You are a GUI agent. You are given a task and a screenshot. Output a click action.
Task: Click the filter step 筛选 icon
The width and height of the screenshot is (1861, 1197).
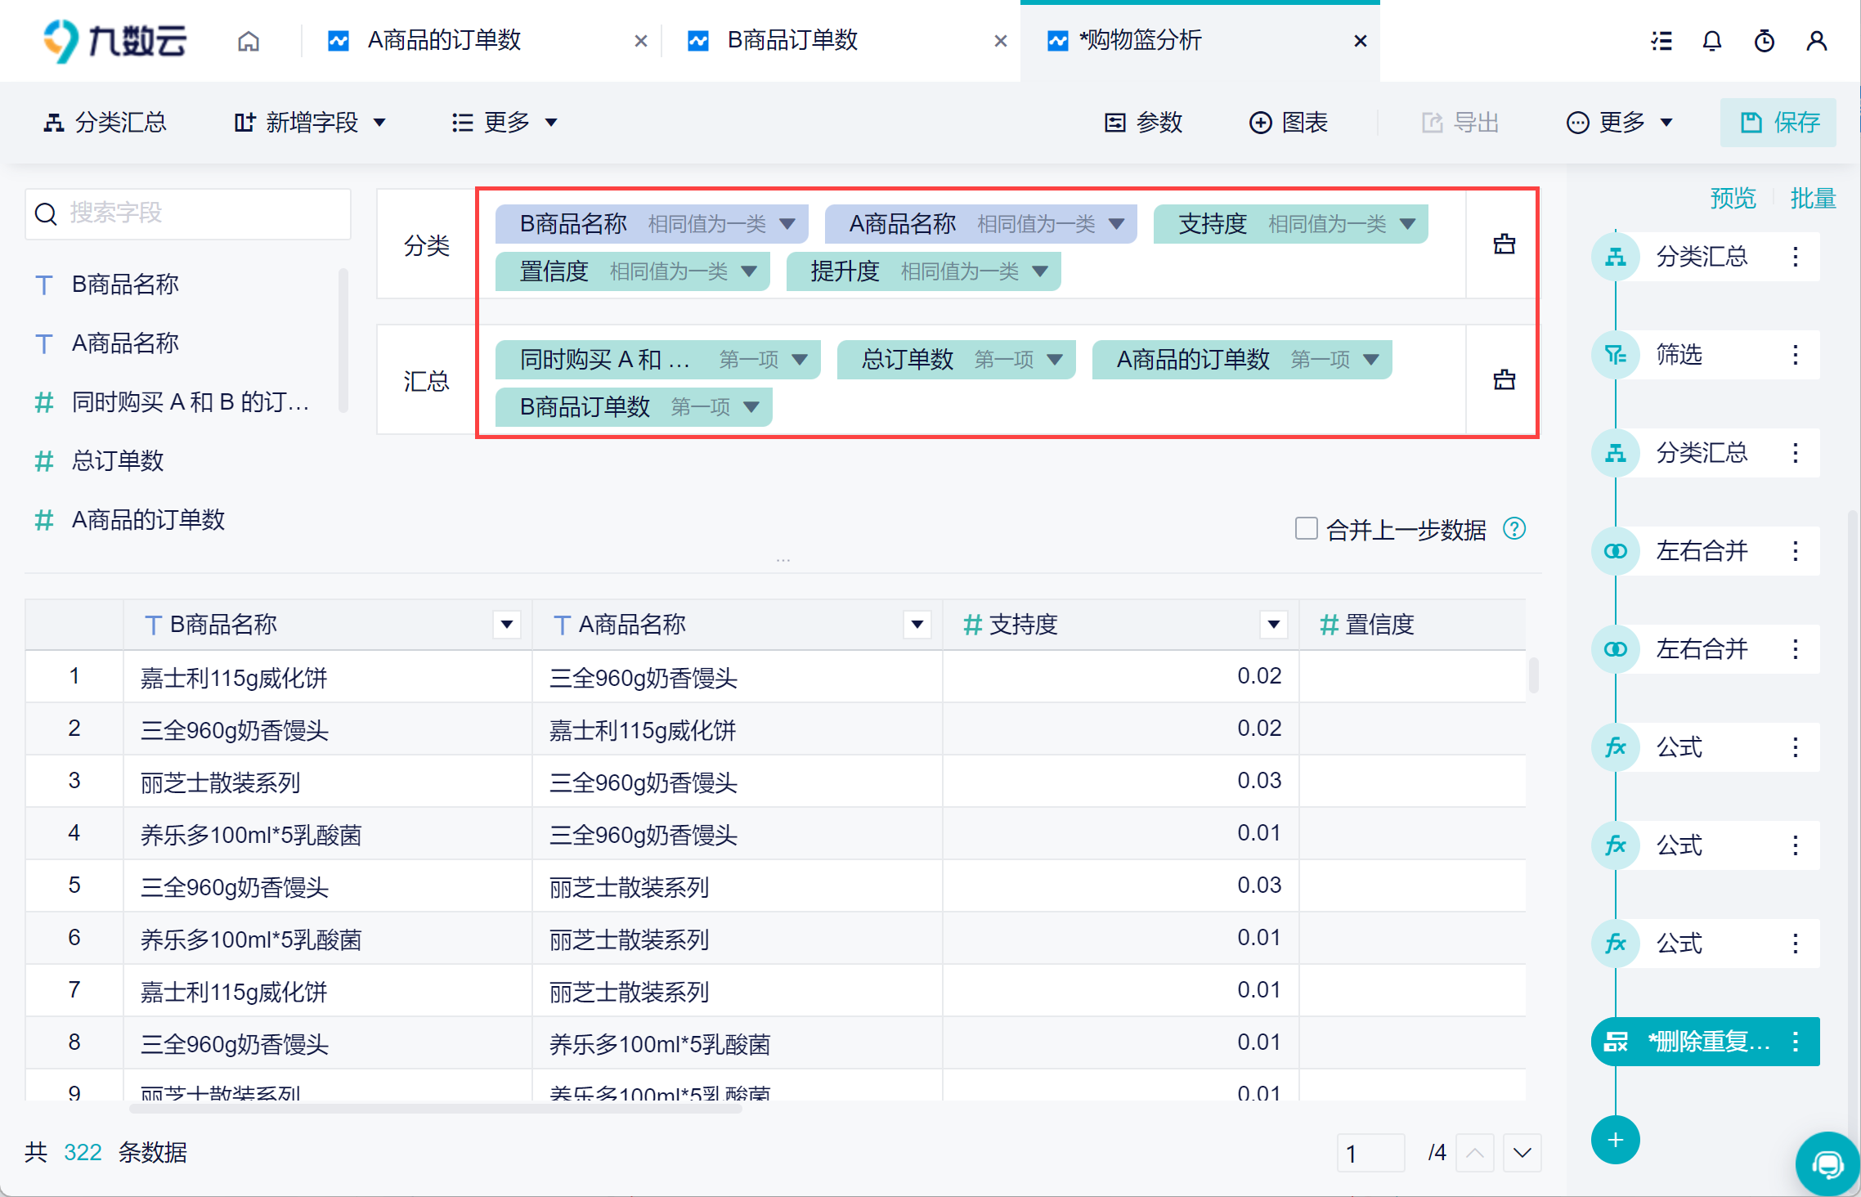(1615, 355)
